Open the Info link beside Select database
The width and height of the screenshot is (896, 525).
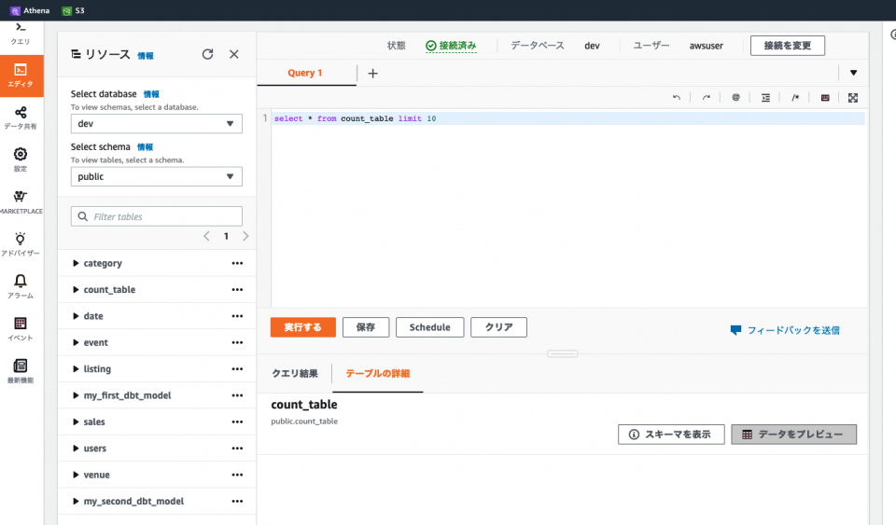[x=151, y=94]
